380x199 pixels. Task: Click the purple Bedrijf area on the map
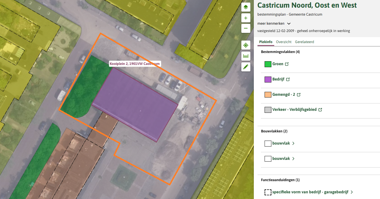(x=135, y=104)
